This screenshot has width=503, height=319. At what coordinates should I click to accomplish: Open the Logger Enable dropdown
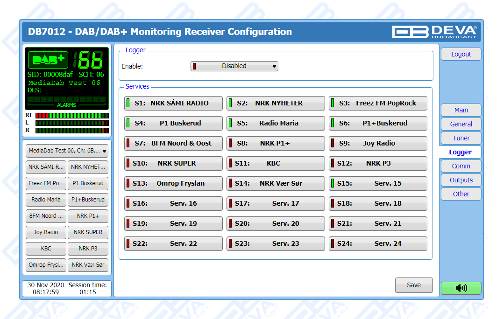coord(234,66)
